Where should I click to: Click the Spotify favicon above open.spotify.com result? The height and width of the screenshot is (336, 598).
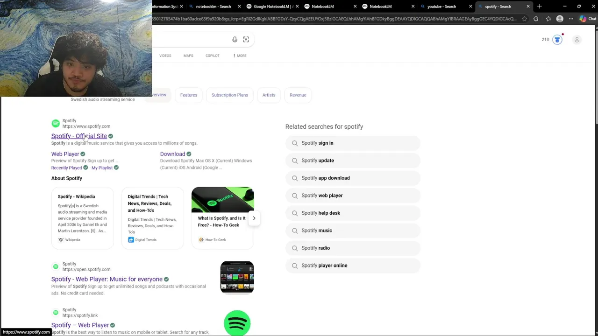pos(56,266)
